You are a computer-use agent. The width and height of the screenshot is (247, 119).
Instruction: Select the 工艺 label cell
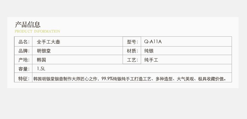pos(132,60)
